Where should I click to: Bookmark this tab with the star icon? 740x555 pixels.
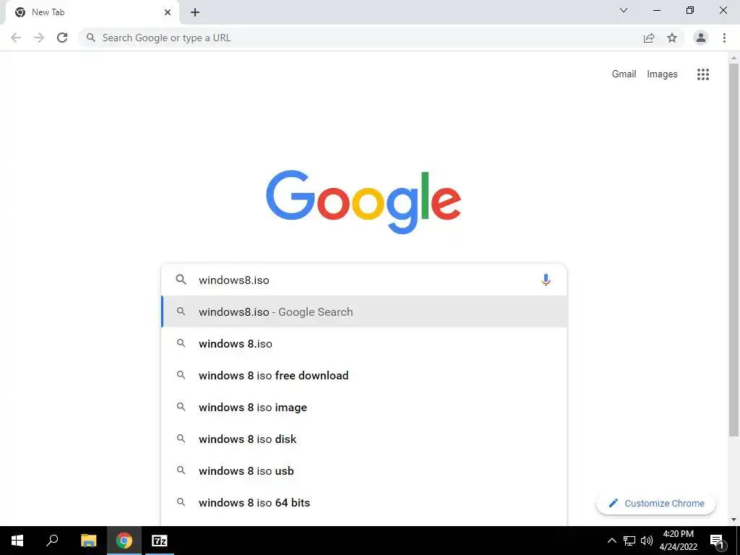[x=672, y=38]
